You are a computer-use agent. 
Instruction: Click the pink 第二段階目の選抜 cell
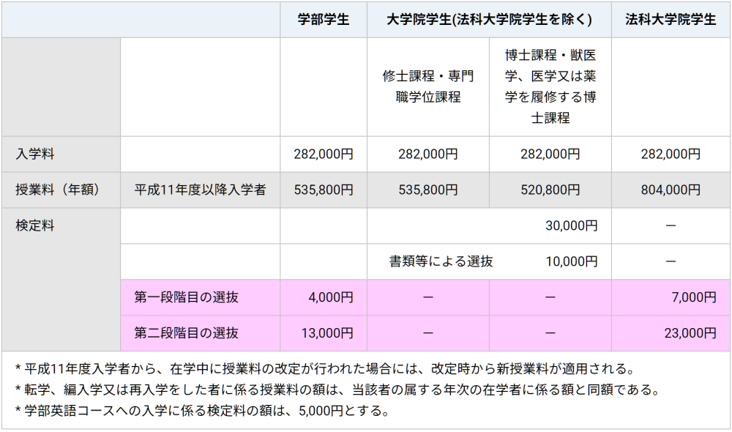pyautogui.click(x=201, y=333)
